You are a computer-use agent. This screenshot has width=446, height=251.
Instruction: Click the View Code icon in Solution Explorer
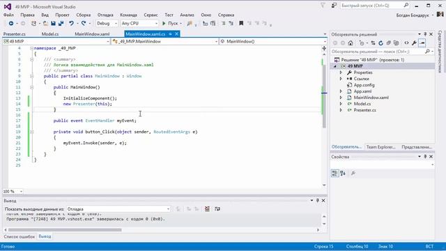pos(406,43)
